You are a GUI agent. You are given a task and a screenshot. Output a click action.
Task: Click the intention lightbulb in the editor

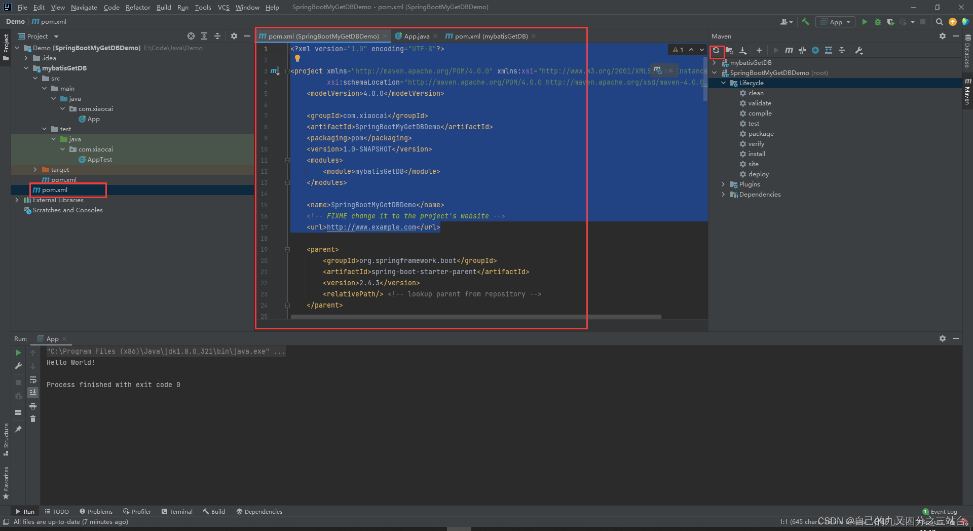point(297,58)
